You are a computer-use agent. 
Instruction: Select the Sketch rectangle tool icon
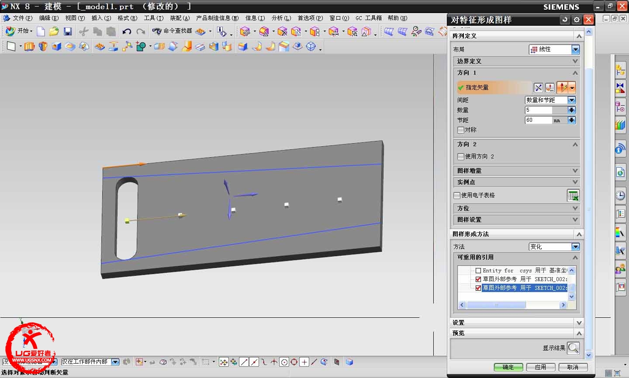click(x=11, y=46)
